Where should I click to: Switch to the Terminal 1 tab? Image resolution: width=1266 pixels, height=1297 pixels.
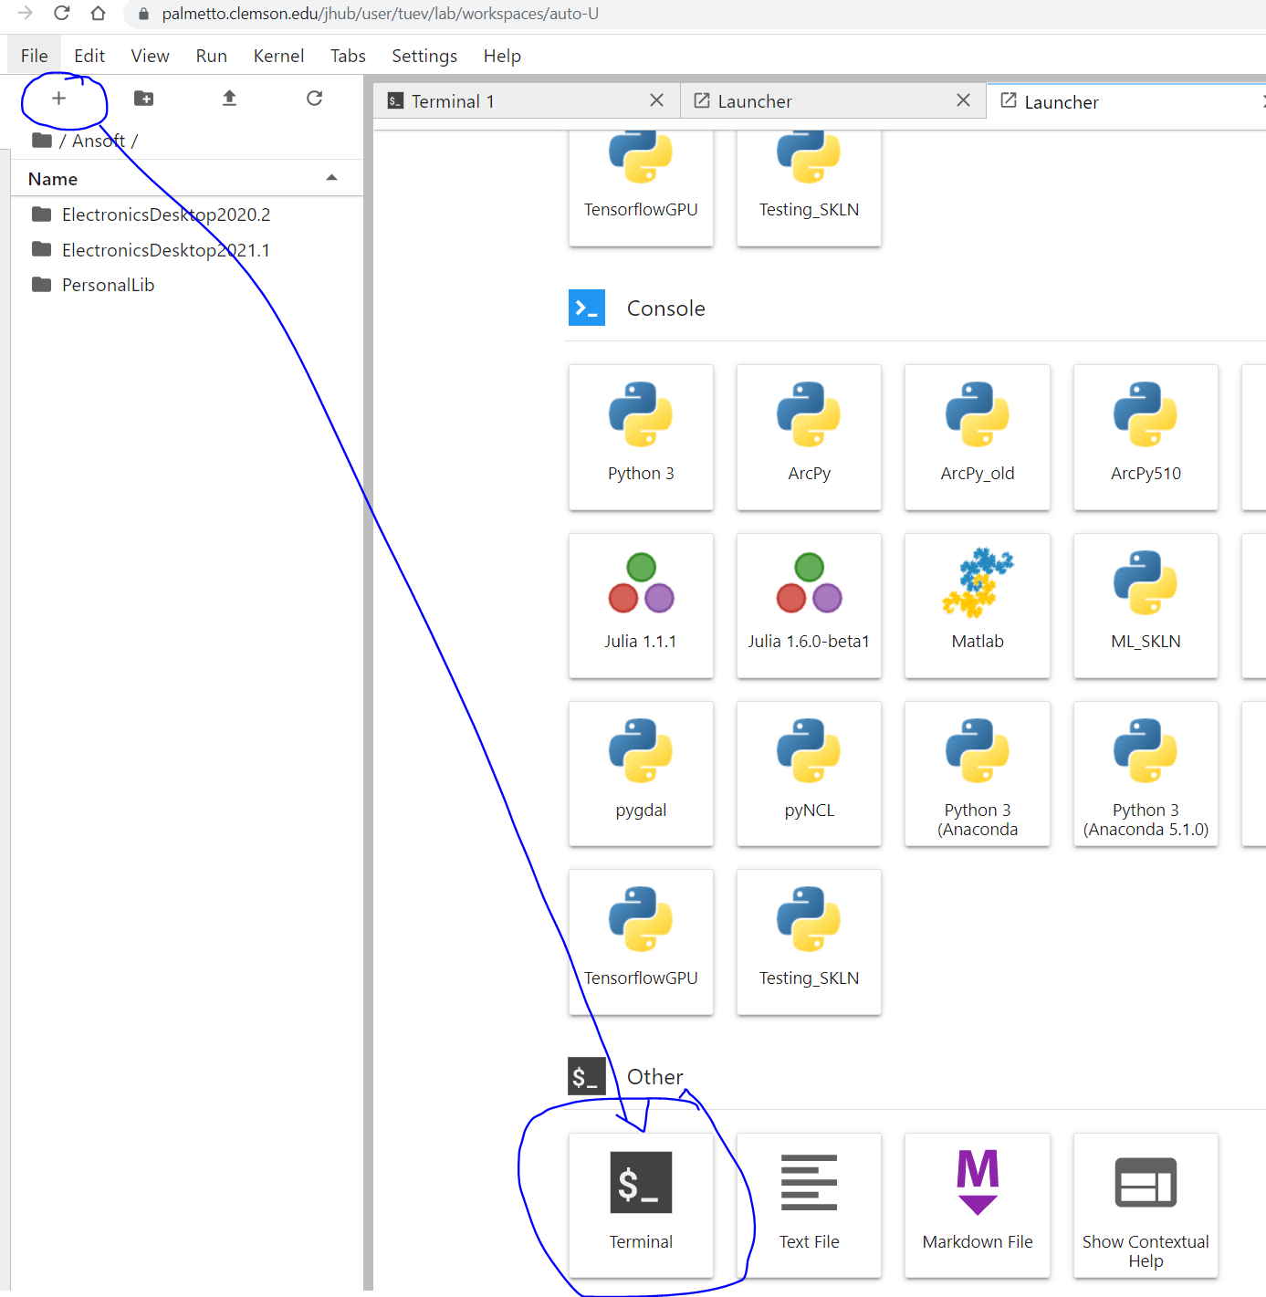point(527,101)
